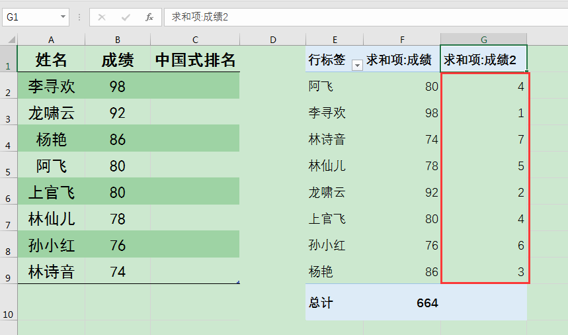Click the Enter checkmark icon in formula bar

126,17
